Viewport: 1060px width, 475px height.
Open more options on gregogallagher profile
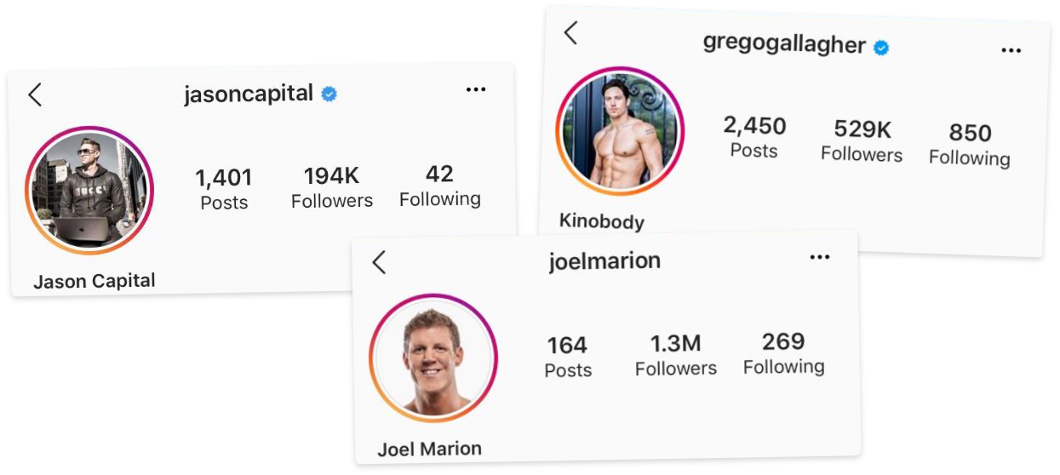[x=1011, y=51]
